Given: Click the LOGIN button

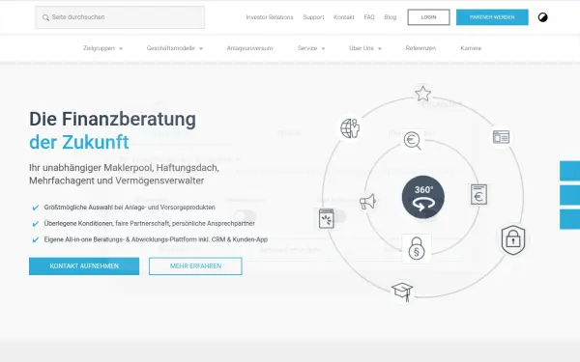Looking at the screenshot, I should pyautogui.click(x=428, y=17).
